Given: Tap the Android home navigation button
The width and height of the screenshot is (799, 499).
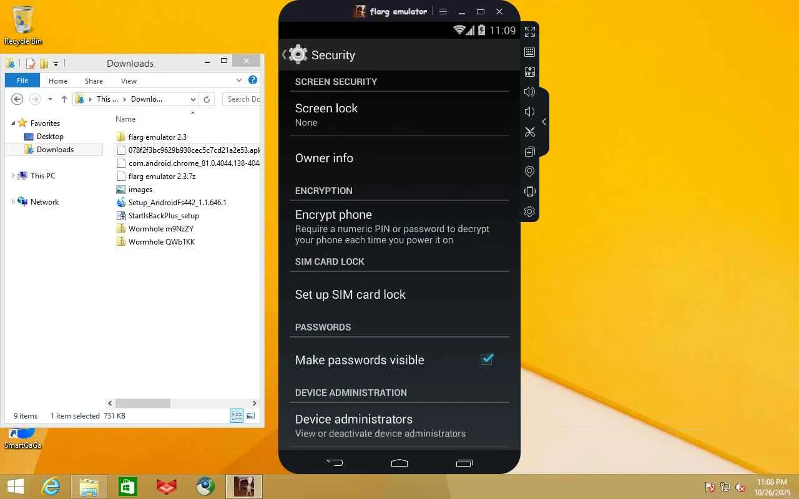Looking at the screenshot, I should click(399, 463).
